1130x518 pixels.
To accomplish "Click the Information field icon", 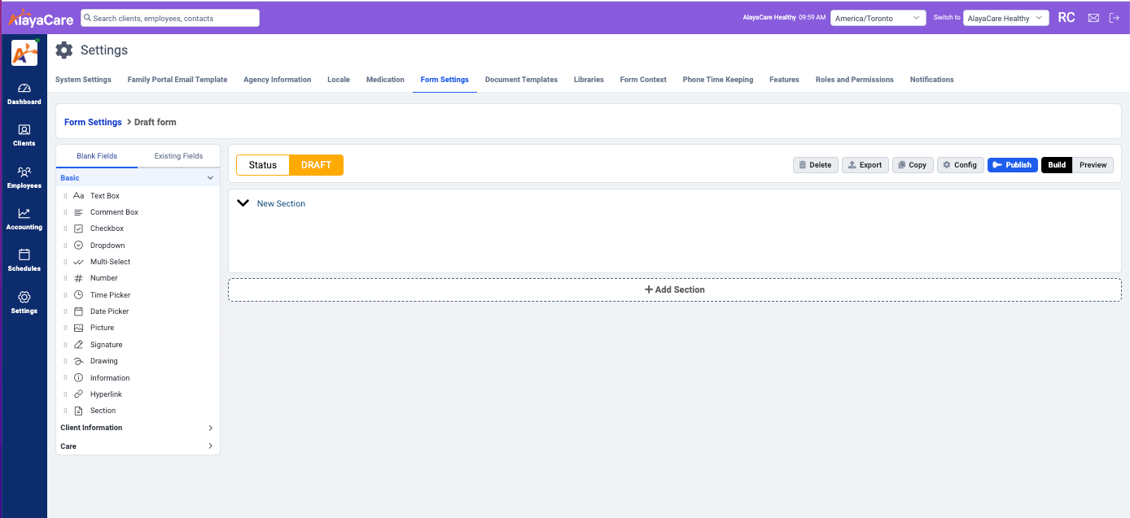I will (x=78, y=378).
